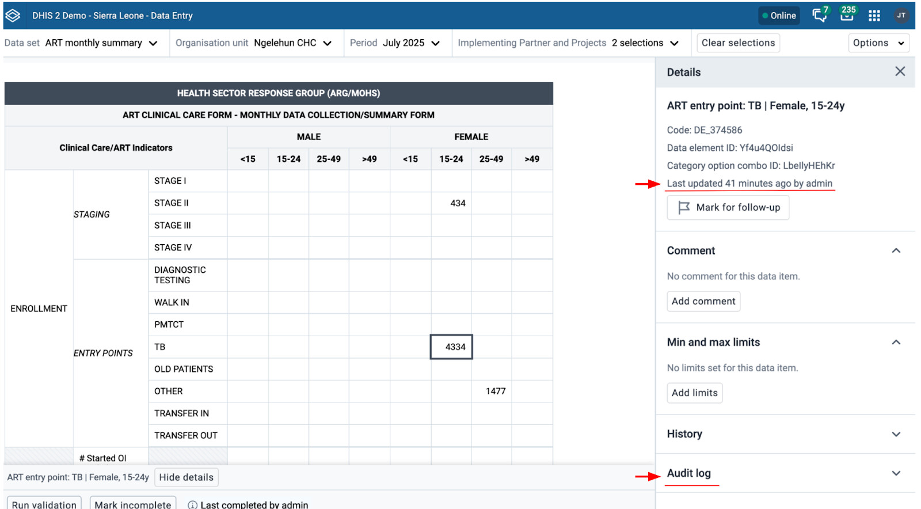Open the interpretations inbox icon showing 235
921x509 pixels.
(847, 15)
